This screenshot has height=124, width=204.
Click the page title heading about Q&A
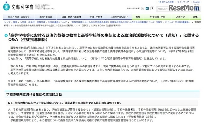pyautogui.click(x=103, y=37)
